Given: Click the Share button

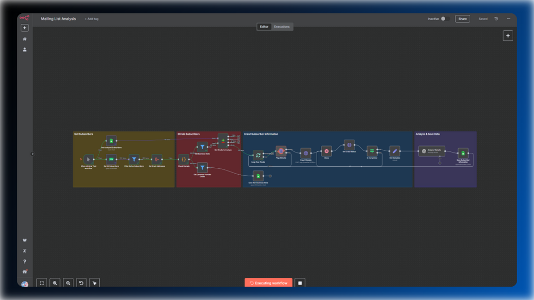Looking at the screenshot, I should [x=462, y=19].
